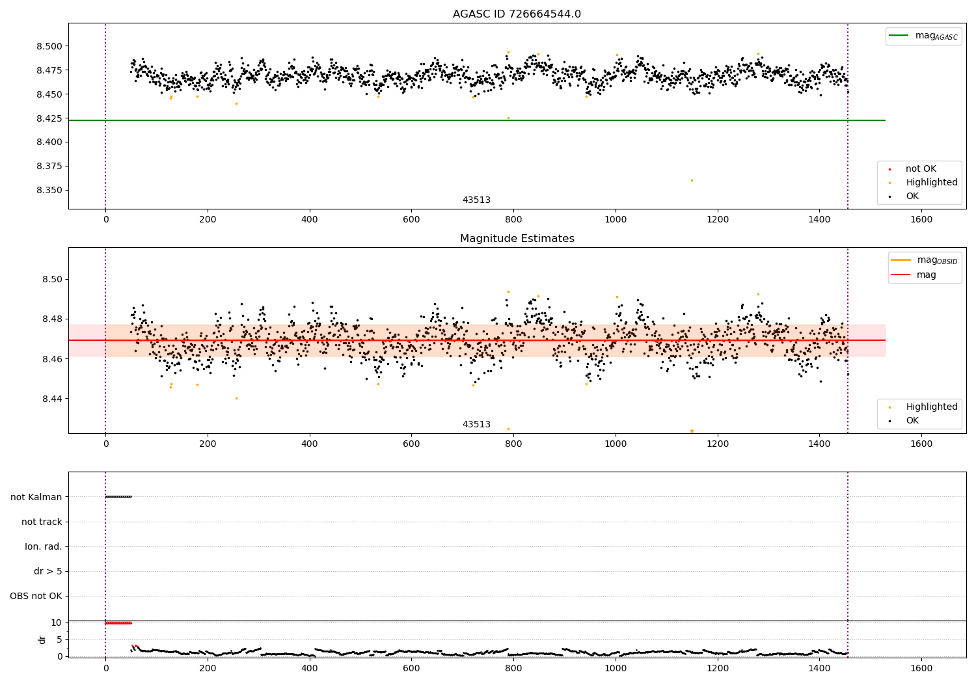Select 'OK' legend entry in the top panel
The image size is (976, 683).
(912, 196)
